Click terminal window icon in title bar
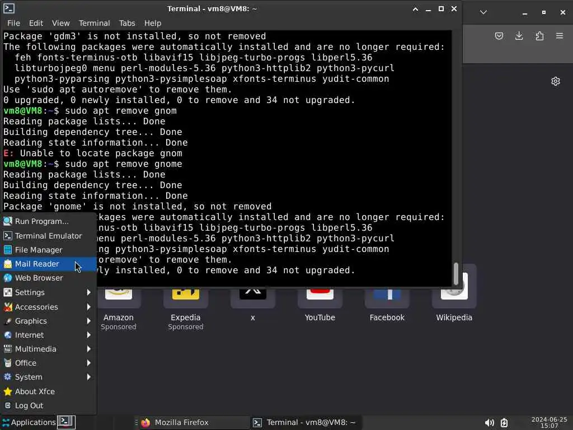This screenshot has width=573, height=430. pos(9,8)
